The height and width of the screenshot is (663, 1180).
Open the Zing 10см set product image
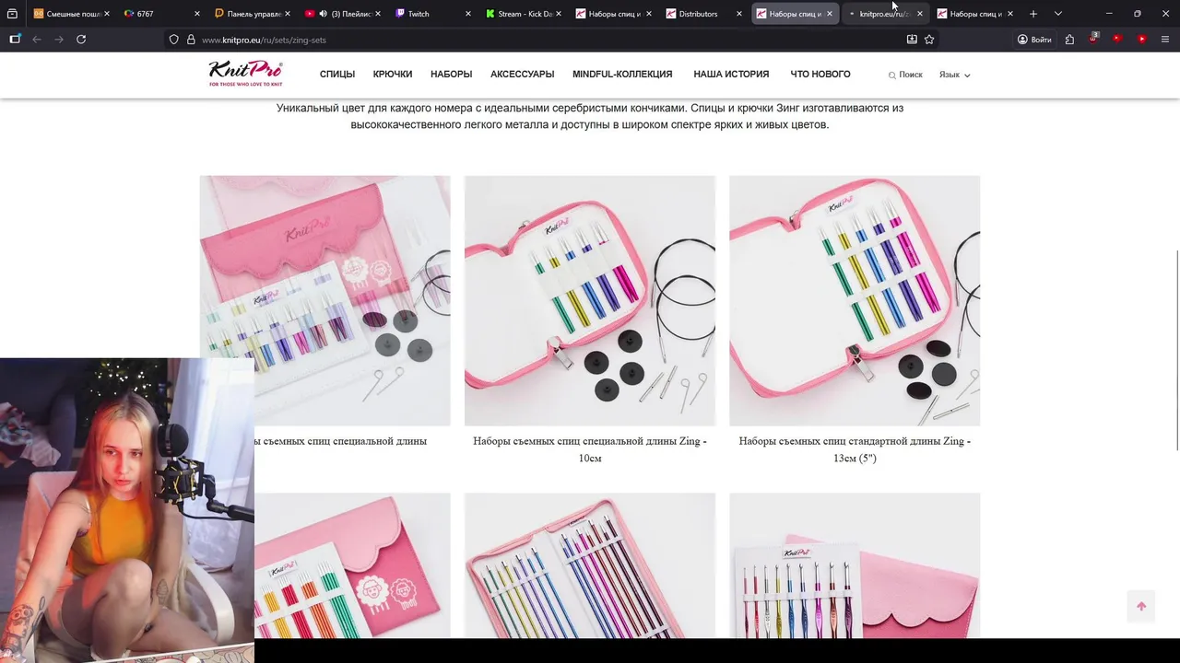coord(590,301)
